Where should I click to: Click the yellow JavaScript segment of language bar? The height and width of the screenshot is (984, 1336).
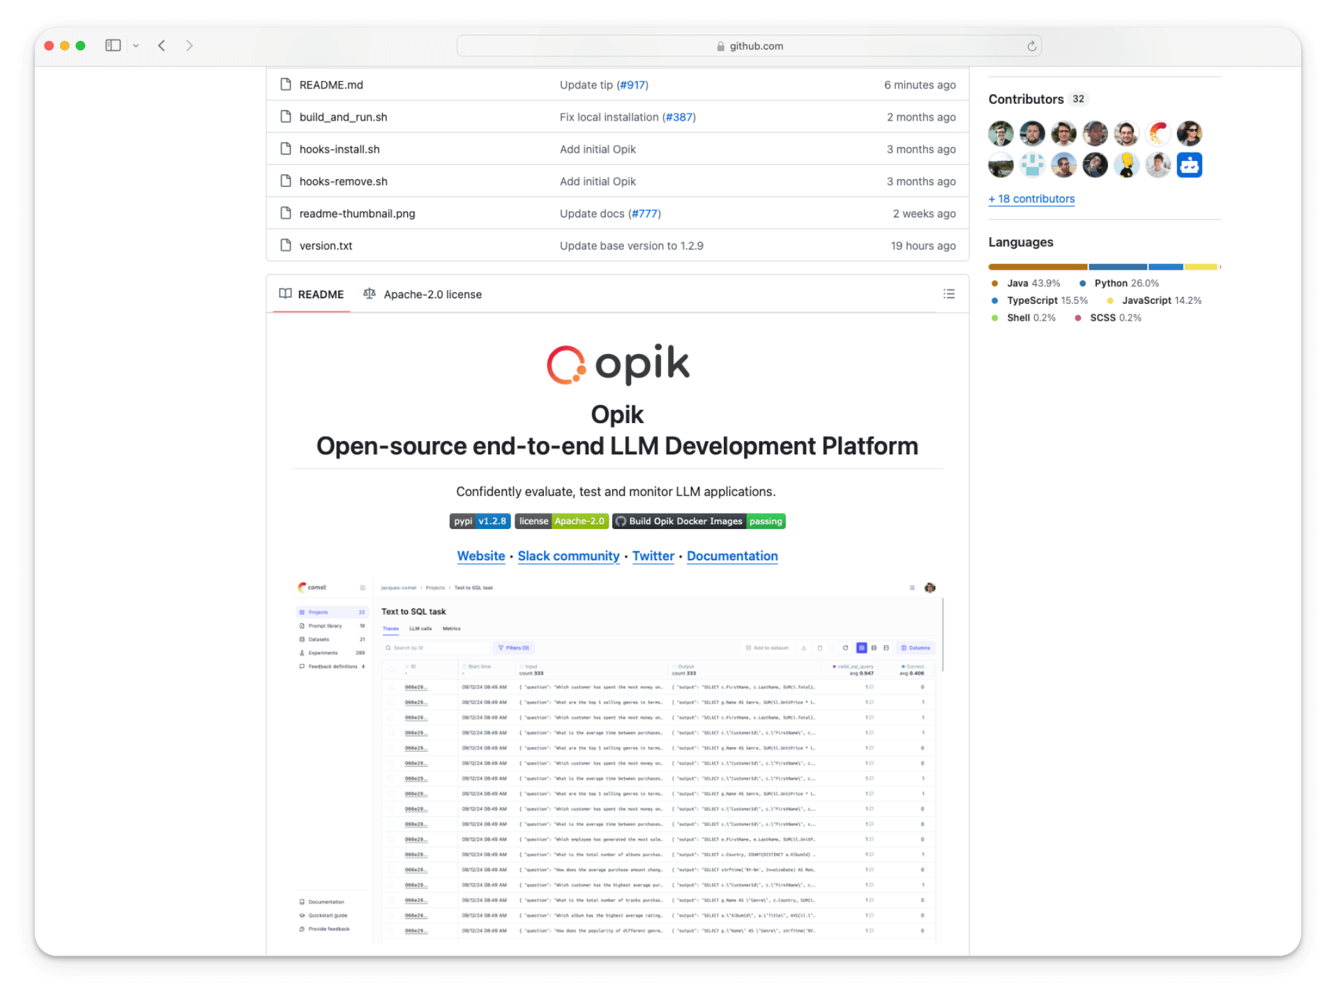pos(1201,267)
